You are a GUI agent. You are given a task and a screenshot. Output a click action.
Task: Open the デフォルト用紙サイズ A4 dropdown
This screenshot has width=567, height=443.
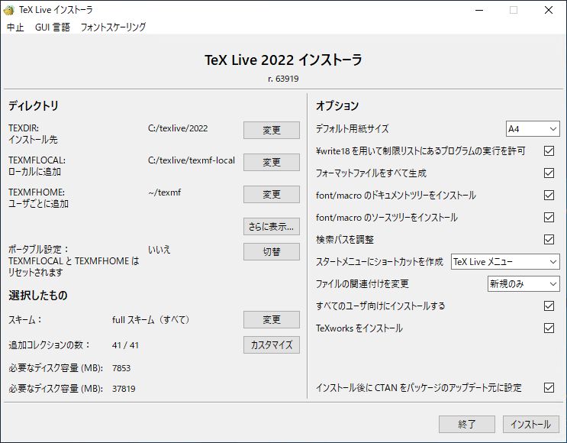(x=533, y=129)
